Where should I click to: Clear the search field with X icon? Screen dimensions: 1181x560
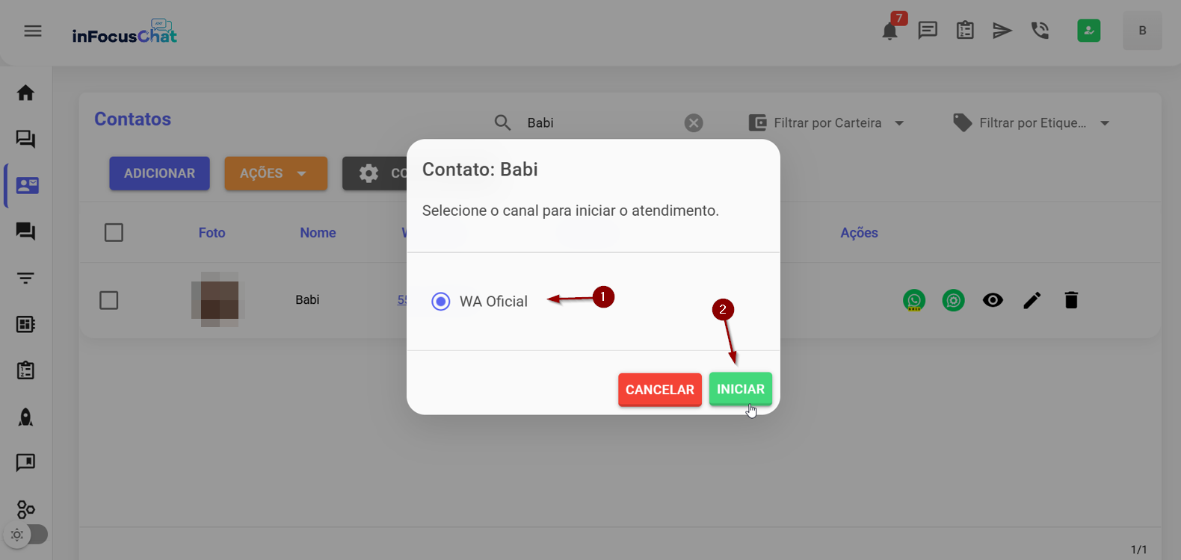click(694, 123)
